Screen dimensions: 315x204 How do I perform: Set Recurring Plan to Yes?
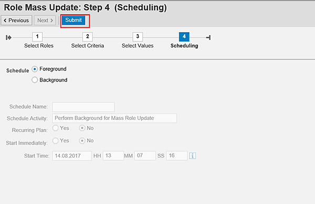tap(56, 128)
